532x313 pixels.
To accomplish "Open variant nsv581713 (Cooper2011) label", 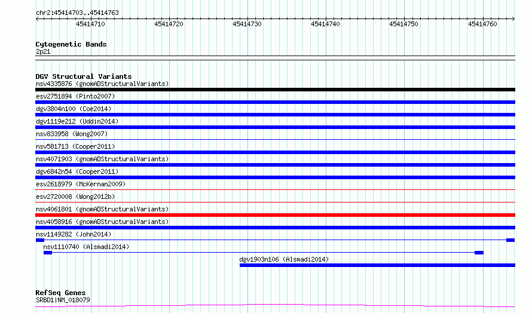I will (75, 146).
